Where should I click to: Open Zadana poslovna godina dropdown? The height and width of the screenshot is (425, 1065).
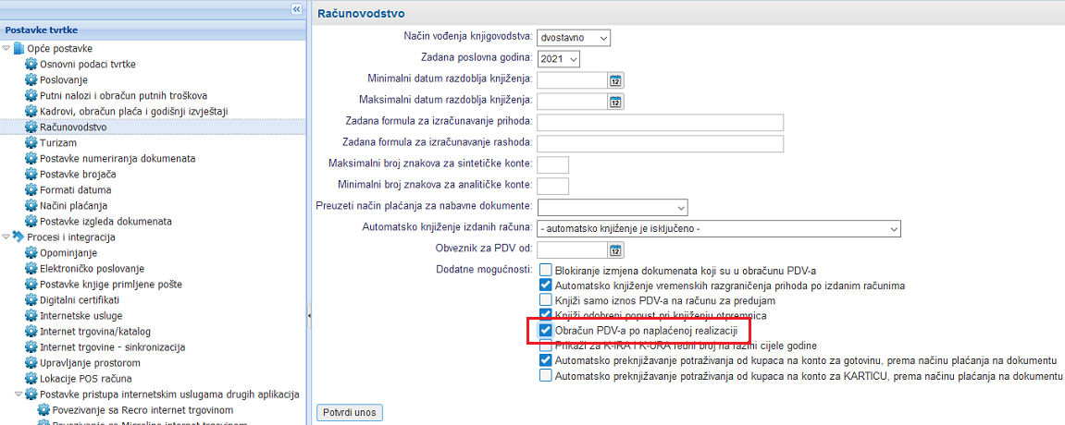[x=558, y=59]
